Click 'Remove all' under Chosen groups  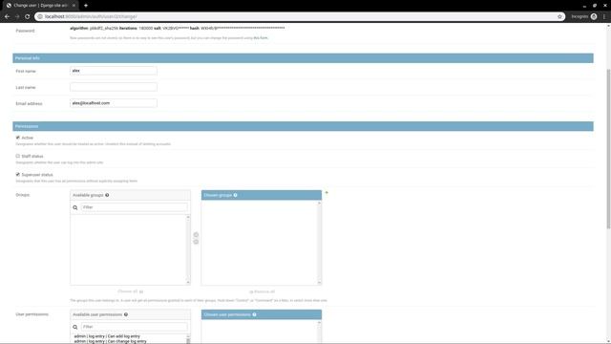(262, 291)
